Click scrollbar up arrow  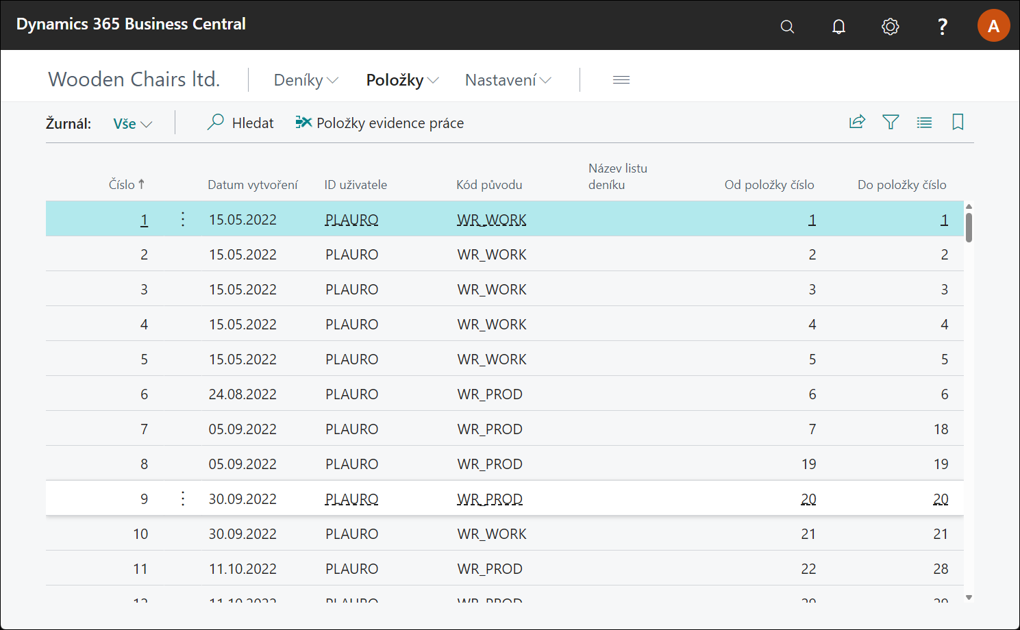tap(969, 206)
